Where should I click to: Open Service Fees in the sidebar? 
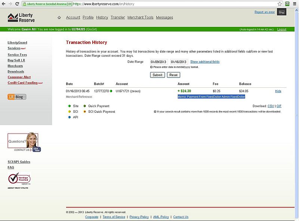(17, 55)
